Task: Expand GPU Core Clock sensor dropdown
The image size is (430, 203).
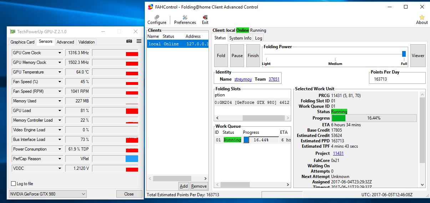Action: tap(60, 53)
